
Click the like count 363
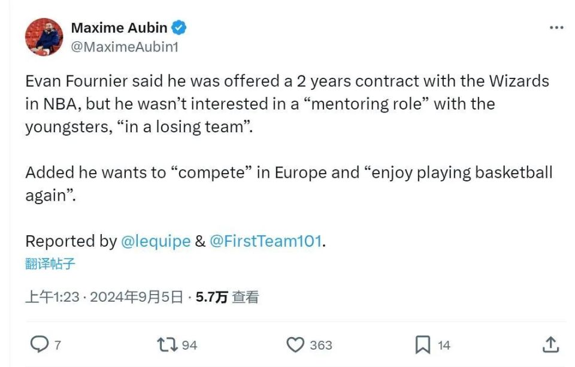point(321,345)
